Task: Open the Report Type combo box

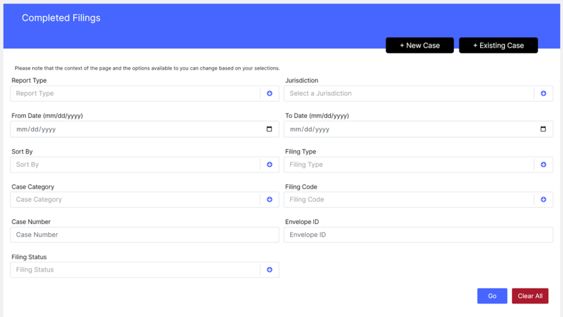Action: [135, 93]
